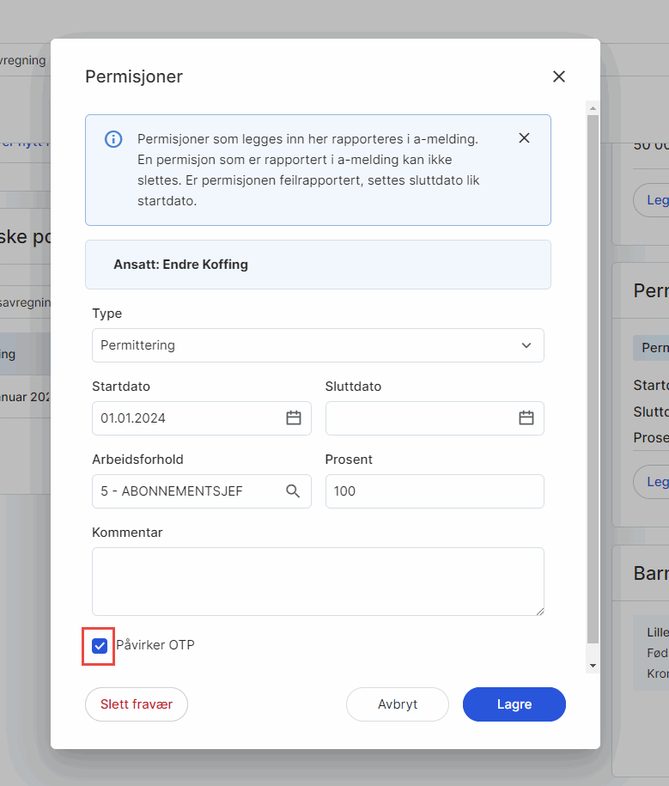Viewport: 669px width, 786px height.
Task: Focus the Kommentar text area
Action: (x=318, y=582)
